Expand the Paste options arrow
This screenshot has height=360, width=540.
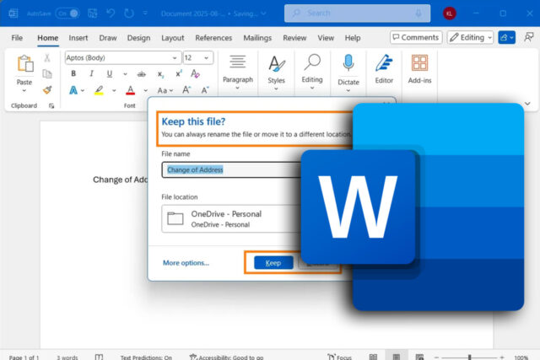pos(24,90)
